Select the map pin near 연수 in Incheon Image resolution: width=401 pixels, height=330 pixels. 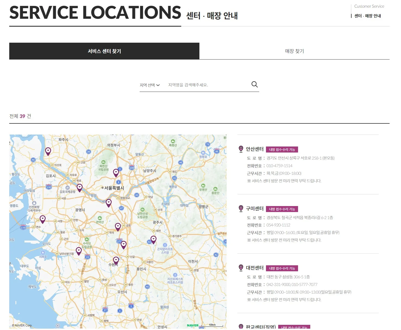43,219
